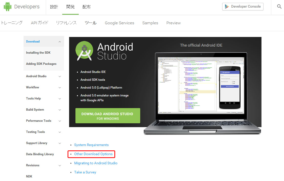This screenshot has width=284, height=181.
Task: Open Adding SDK Packages page
Action: 41,64
